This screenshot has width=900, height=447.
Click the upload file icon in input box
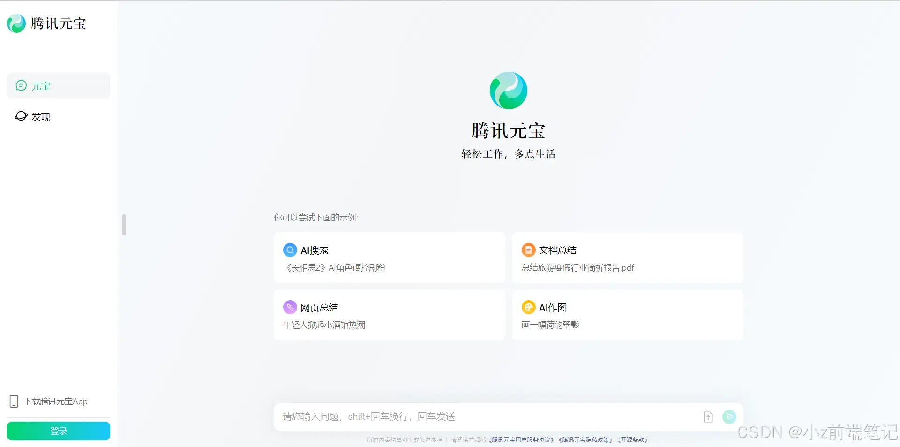tap(708, 417)
